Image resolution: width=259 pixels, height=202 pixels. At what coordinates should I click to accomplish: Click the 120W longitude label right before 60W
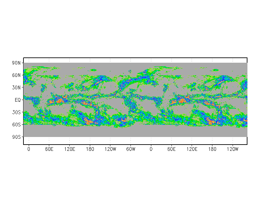(110, 149)
